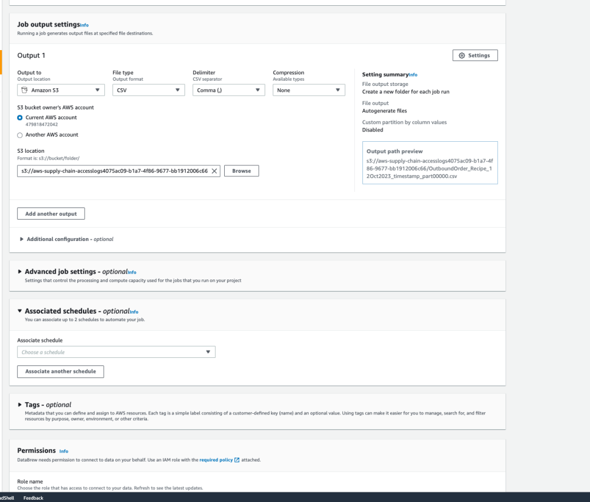Viewport: 590px width, 502px height.
Task: Expand the Tags optional section
Action: [19, 405]
